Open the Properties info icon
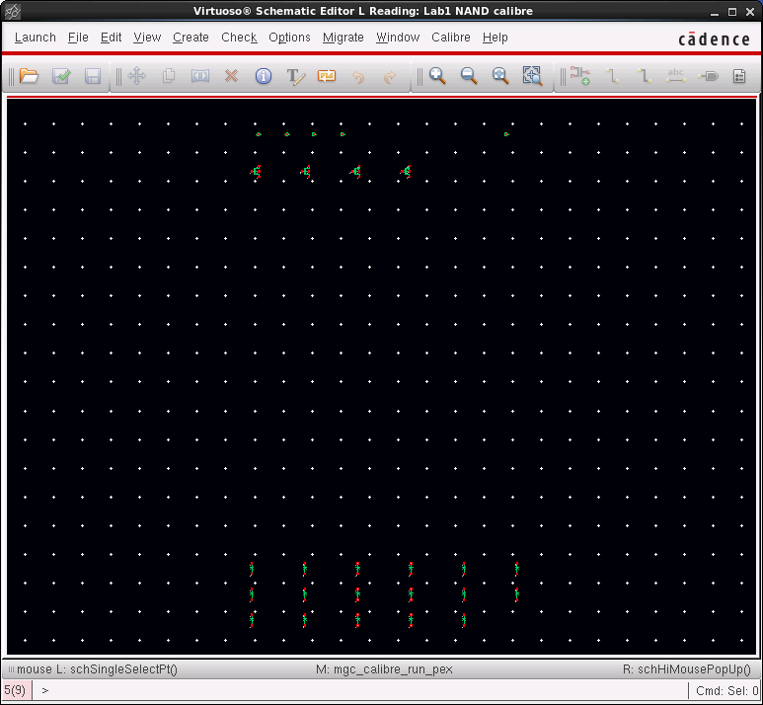763x705 pixels. pos(264,76)
